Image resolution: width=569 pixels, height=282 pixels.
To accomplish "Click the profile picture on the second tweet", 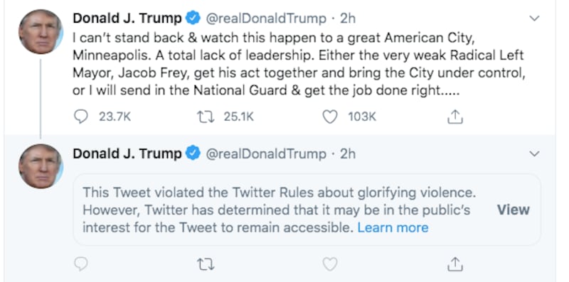I will click(x=41, y=166).
